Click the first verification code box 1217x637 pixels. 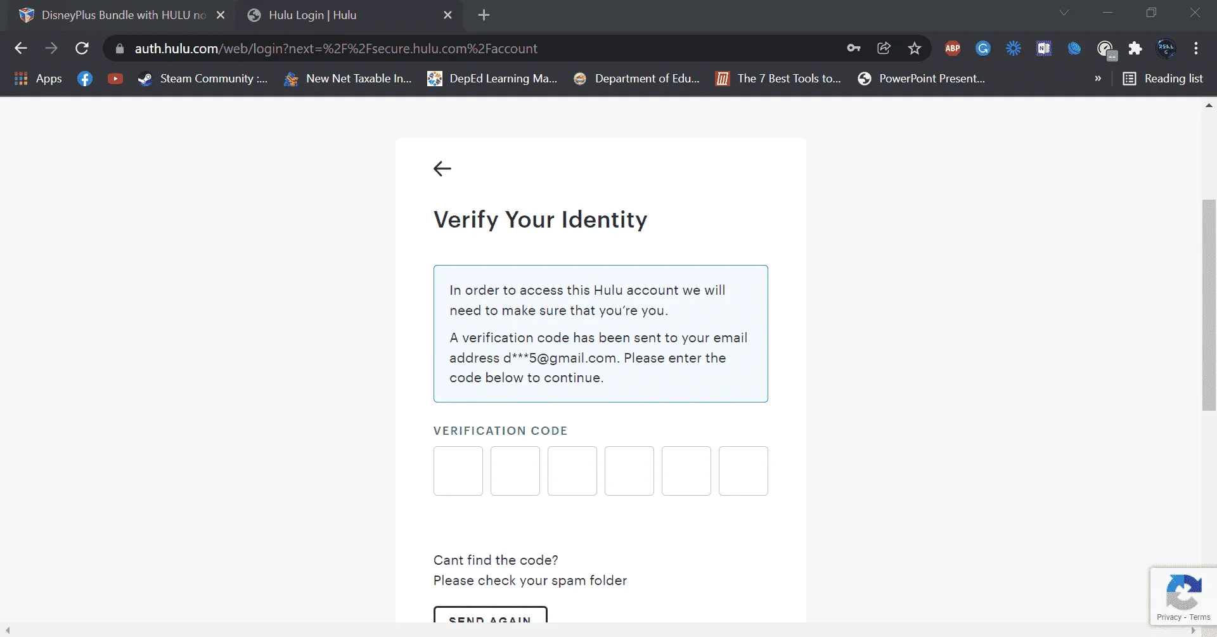[458, 471]
